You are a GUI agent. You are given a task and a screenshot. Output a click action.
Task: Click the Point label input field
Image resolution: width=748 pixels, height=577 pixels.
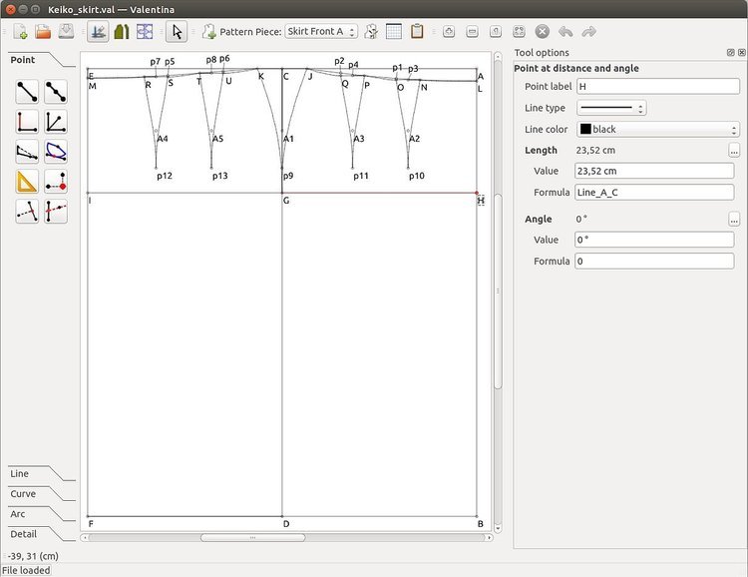coord(655,87)
